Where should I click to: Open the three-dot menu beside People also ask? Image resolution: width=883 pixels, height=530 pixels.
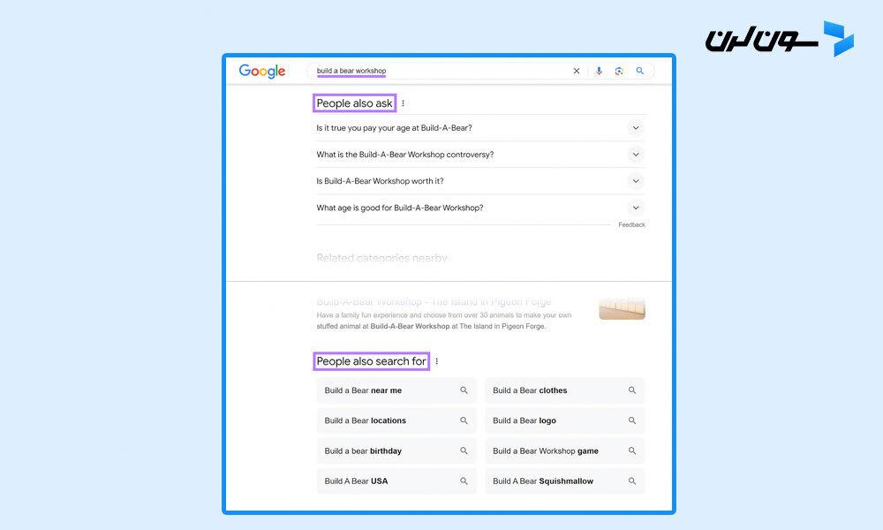[x=403, y=103]
